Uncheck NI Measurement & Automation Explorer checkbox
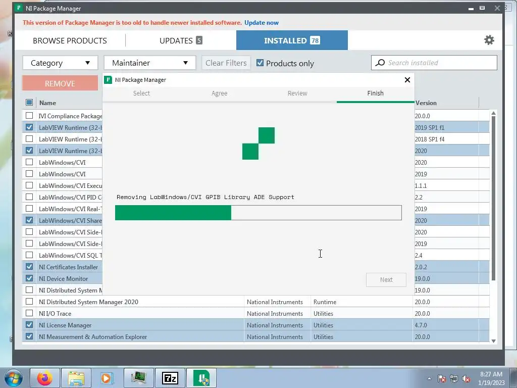 tap(29, 336)
